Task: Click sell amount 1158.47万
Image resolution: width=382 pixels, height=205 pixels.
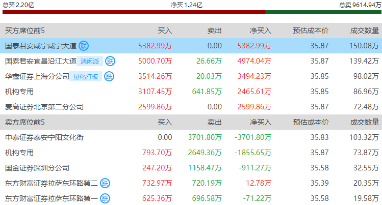Action: (205, 168)
